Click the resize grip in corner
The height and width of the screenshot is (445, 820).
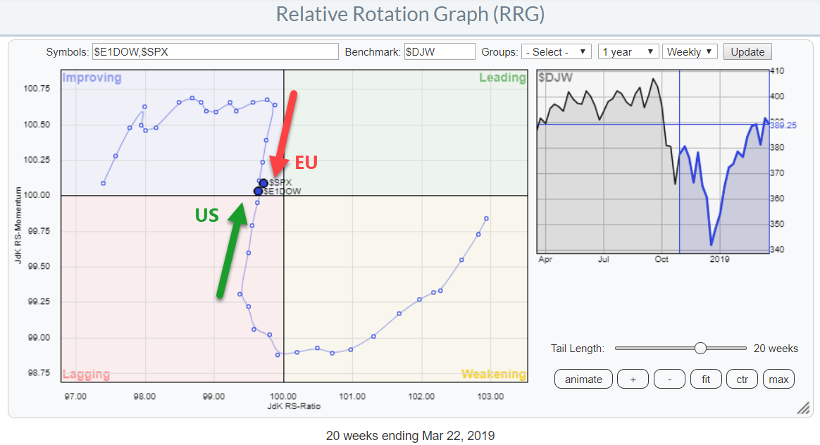(803, 408)
